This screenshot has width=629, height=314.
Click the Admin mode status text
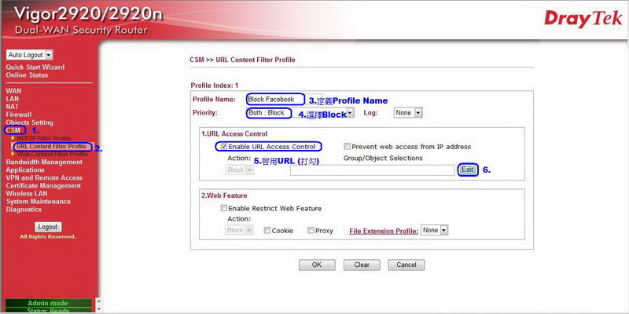(48, 303)
